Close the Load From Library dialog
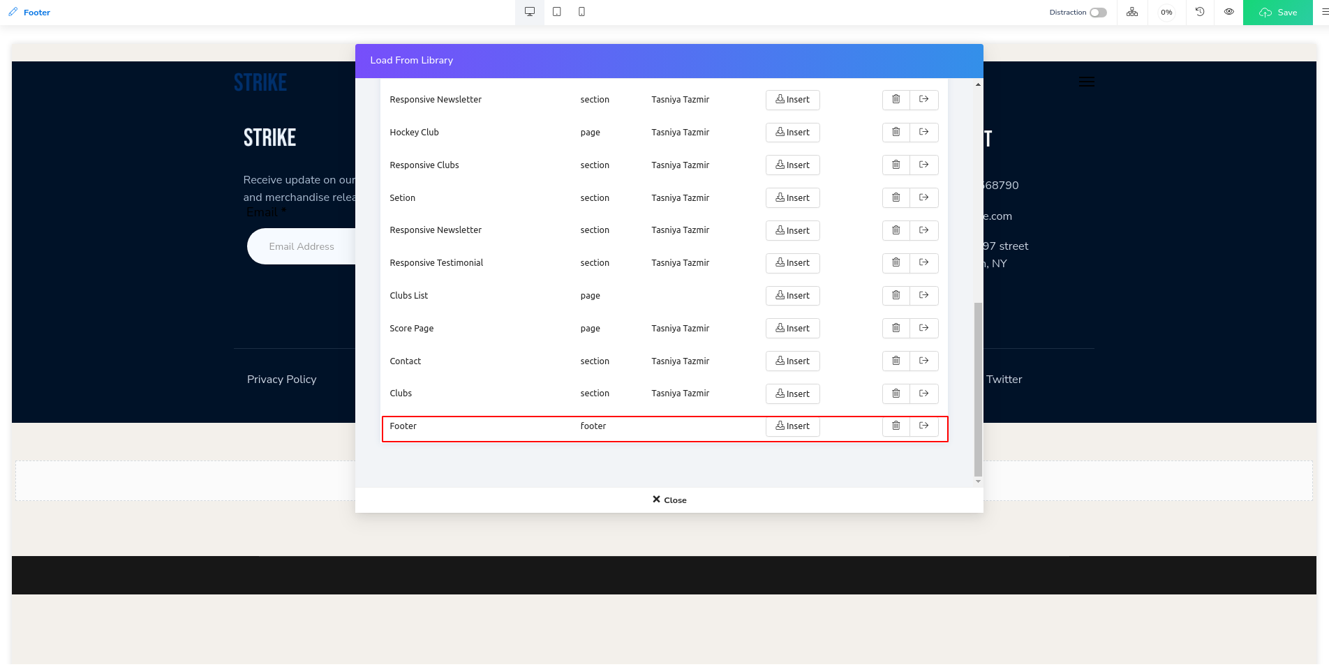This screenshot has width=1329, height=667. (x=669, y=500)
